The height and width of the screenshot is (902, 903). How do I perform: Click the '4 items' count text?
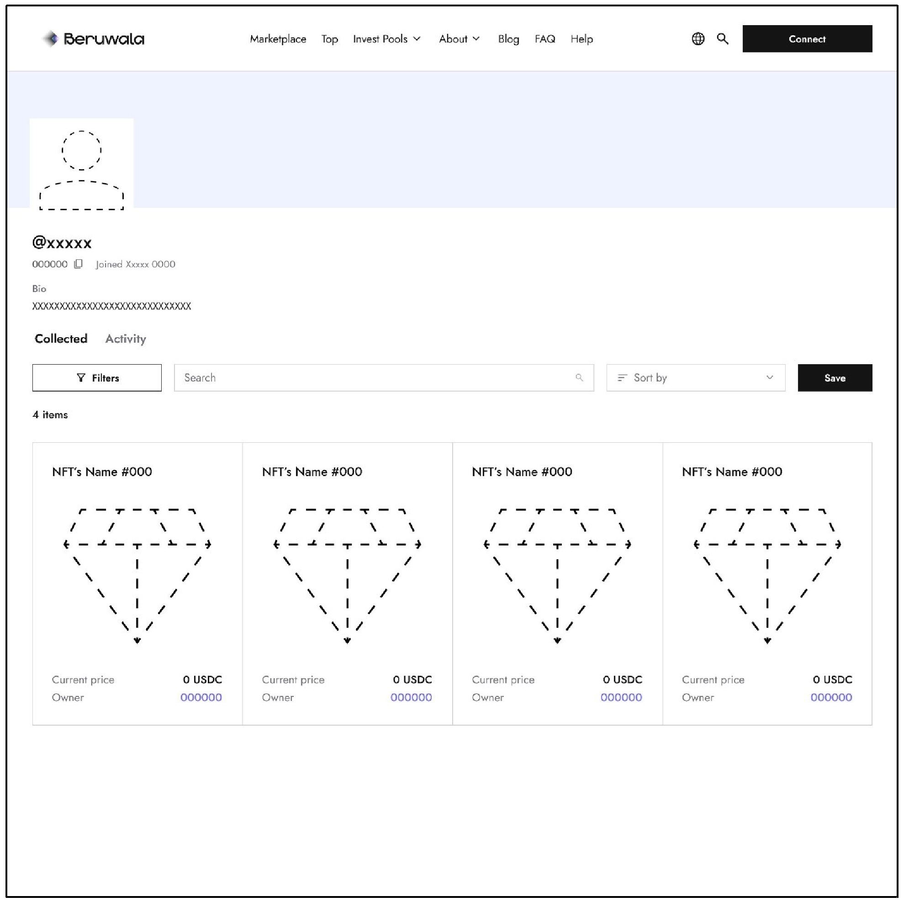pyautogui.click(x=50, y=414)
